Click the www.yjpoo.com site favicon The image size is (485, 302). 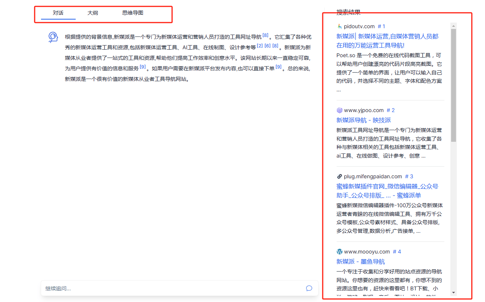(339, 110)
